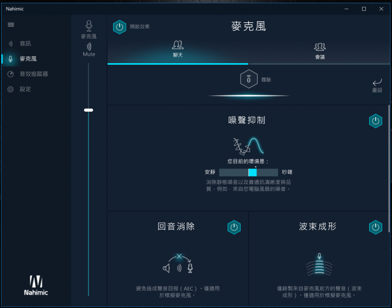
Task: Select 麥克風 in the sidebar
Action: (x=28, y=58)
